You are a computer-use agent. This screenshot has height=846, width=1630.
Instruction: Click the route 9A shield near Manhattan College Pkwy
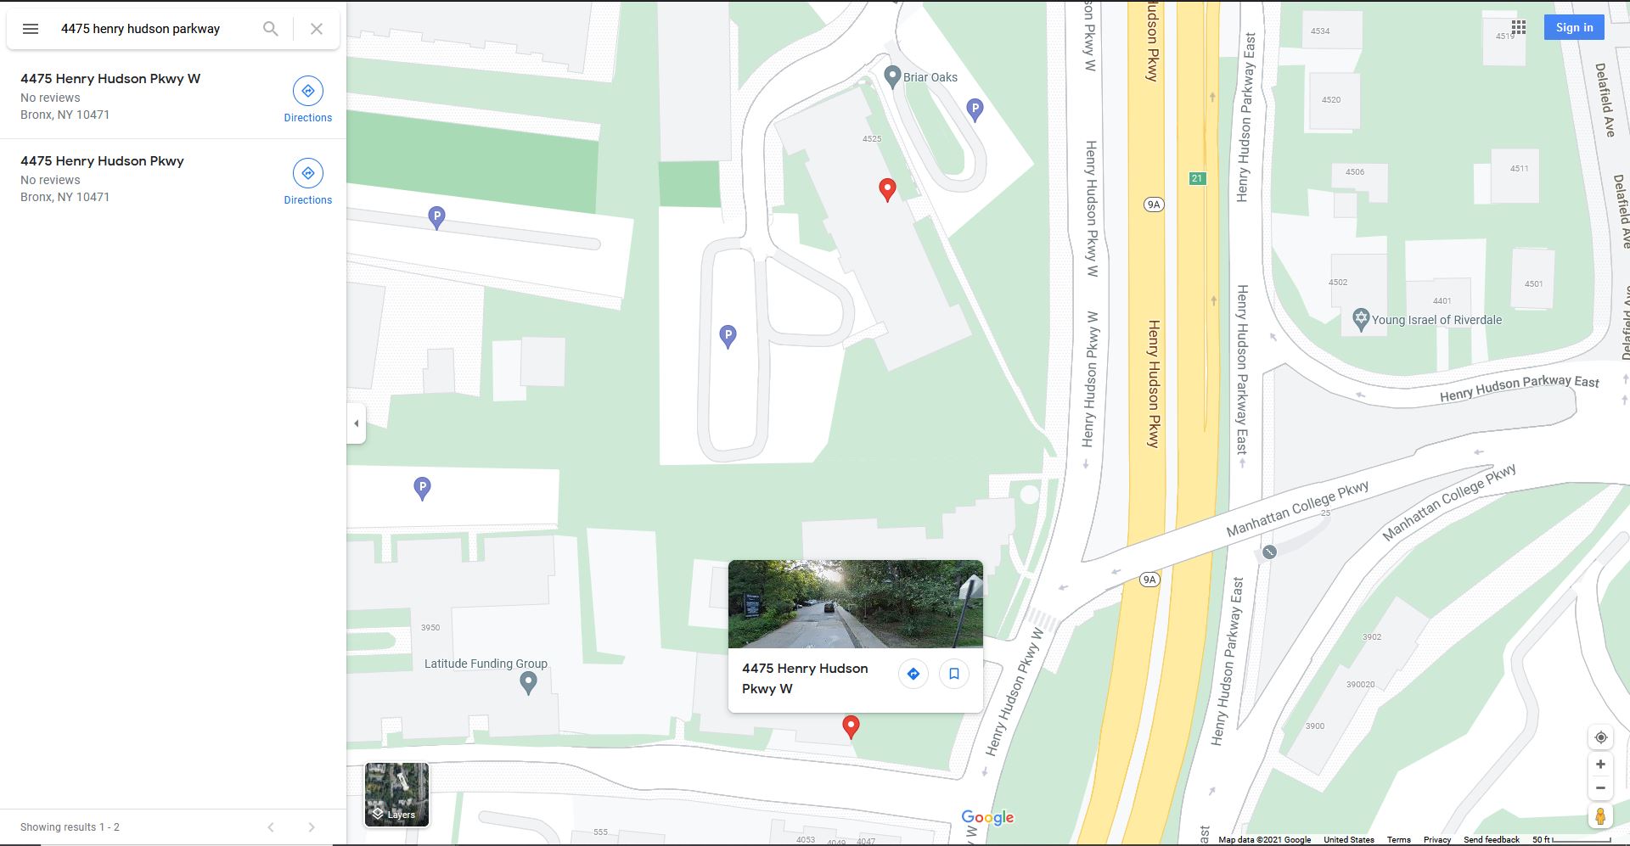click(x=1149, y=580)
